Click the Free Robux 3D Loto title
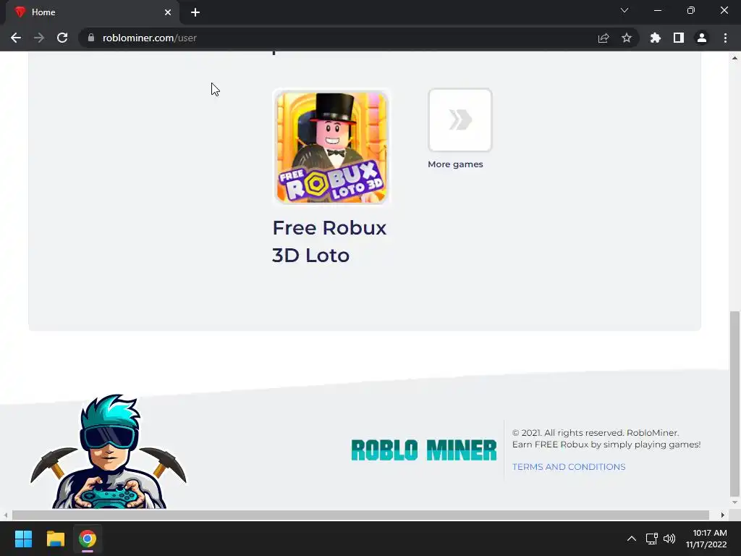This screenshot has width=741, height=556. (329, 242)
